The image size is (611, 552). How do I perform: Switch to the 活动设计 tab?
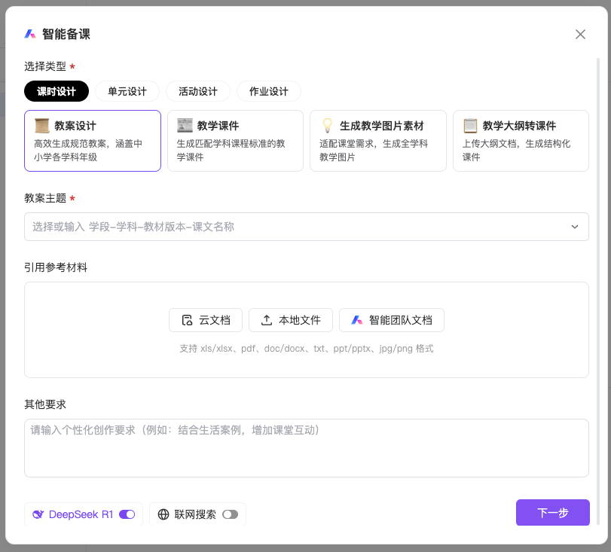click(197, 91)
